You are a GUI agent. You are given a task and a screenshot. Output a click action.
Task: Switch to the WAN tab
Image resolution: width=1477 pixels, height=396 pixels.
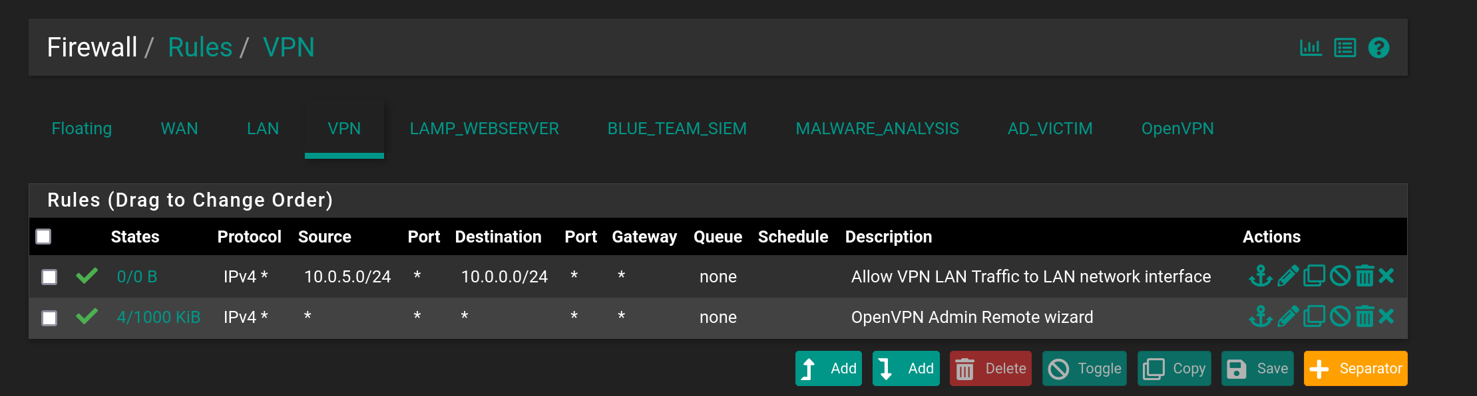pos(180,128)
